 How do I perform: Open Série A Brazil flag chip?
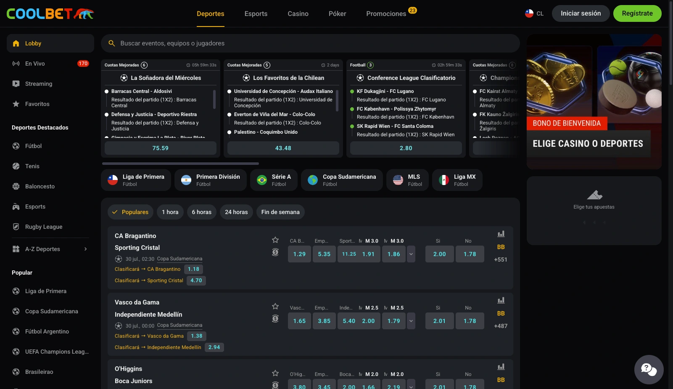click(x=274, y=180)
